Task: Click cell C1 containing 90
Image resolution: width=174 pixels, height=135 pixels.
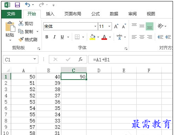Action: coord(74,76)
